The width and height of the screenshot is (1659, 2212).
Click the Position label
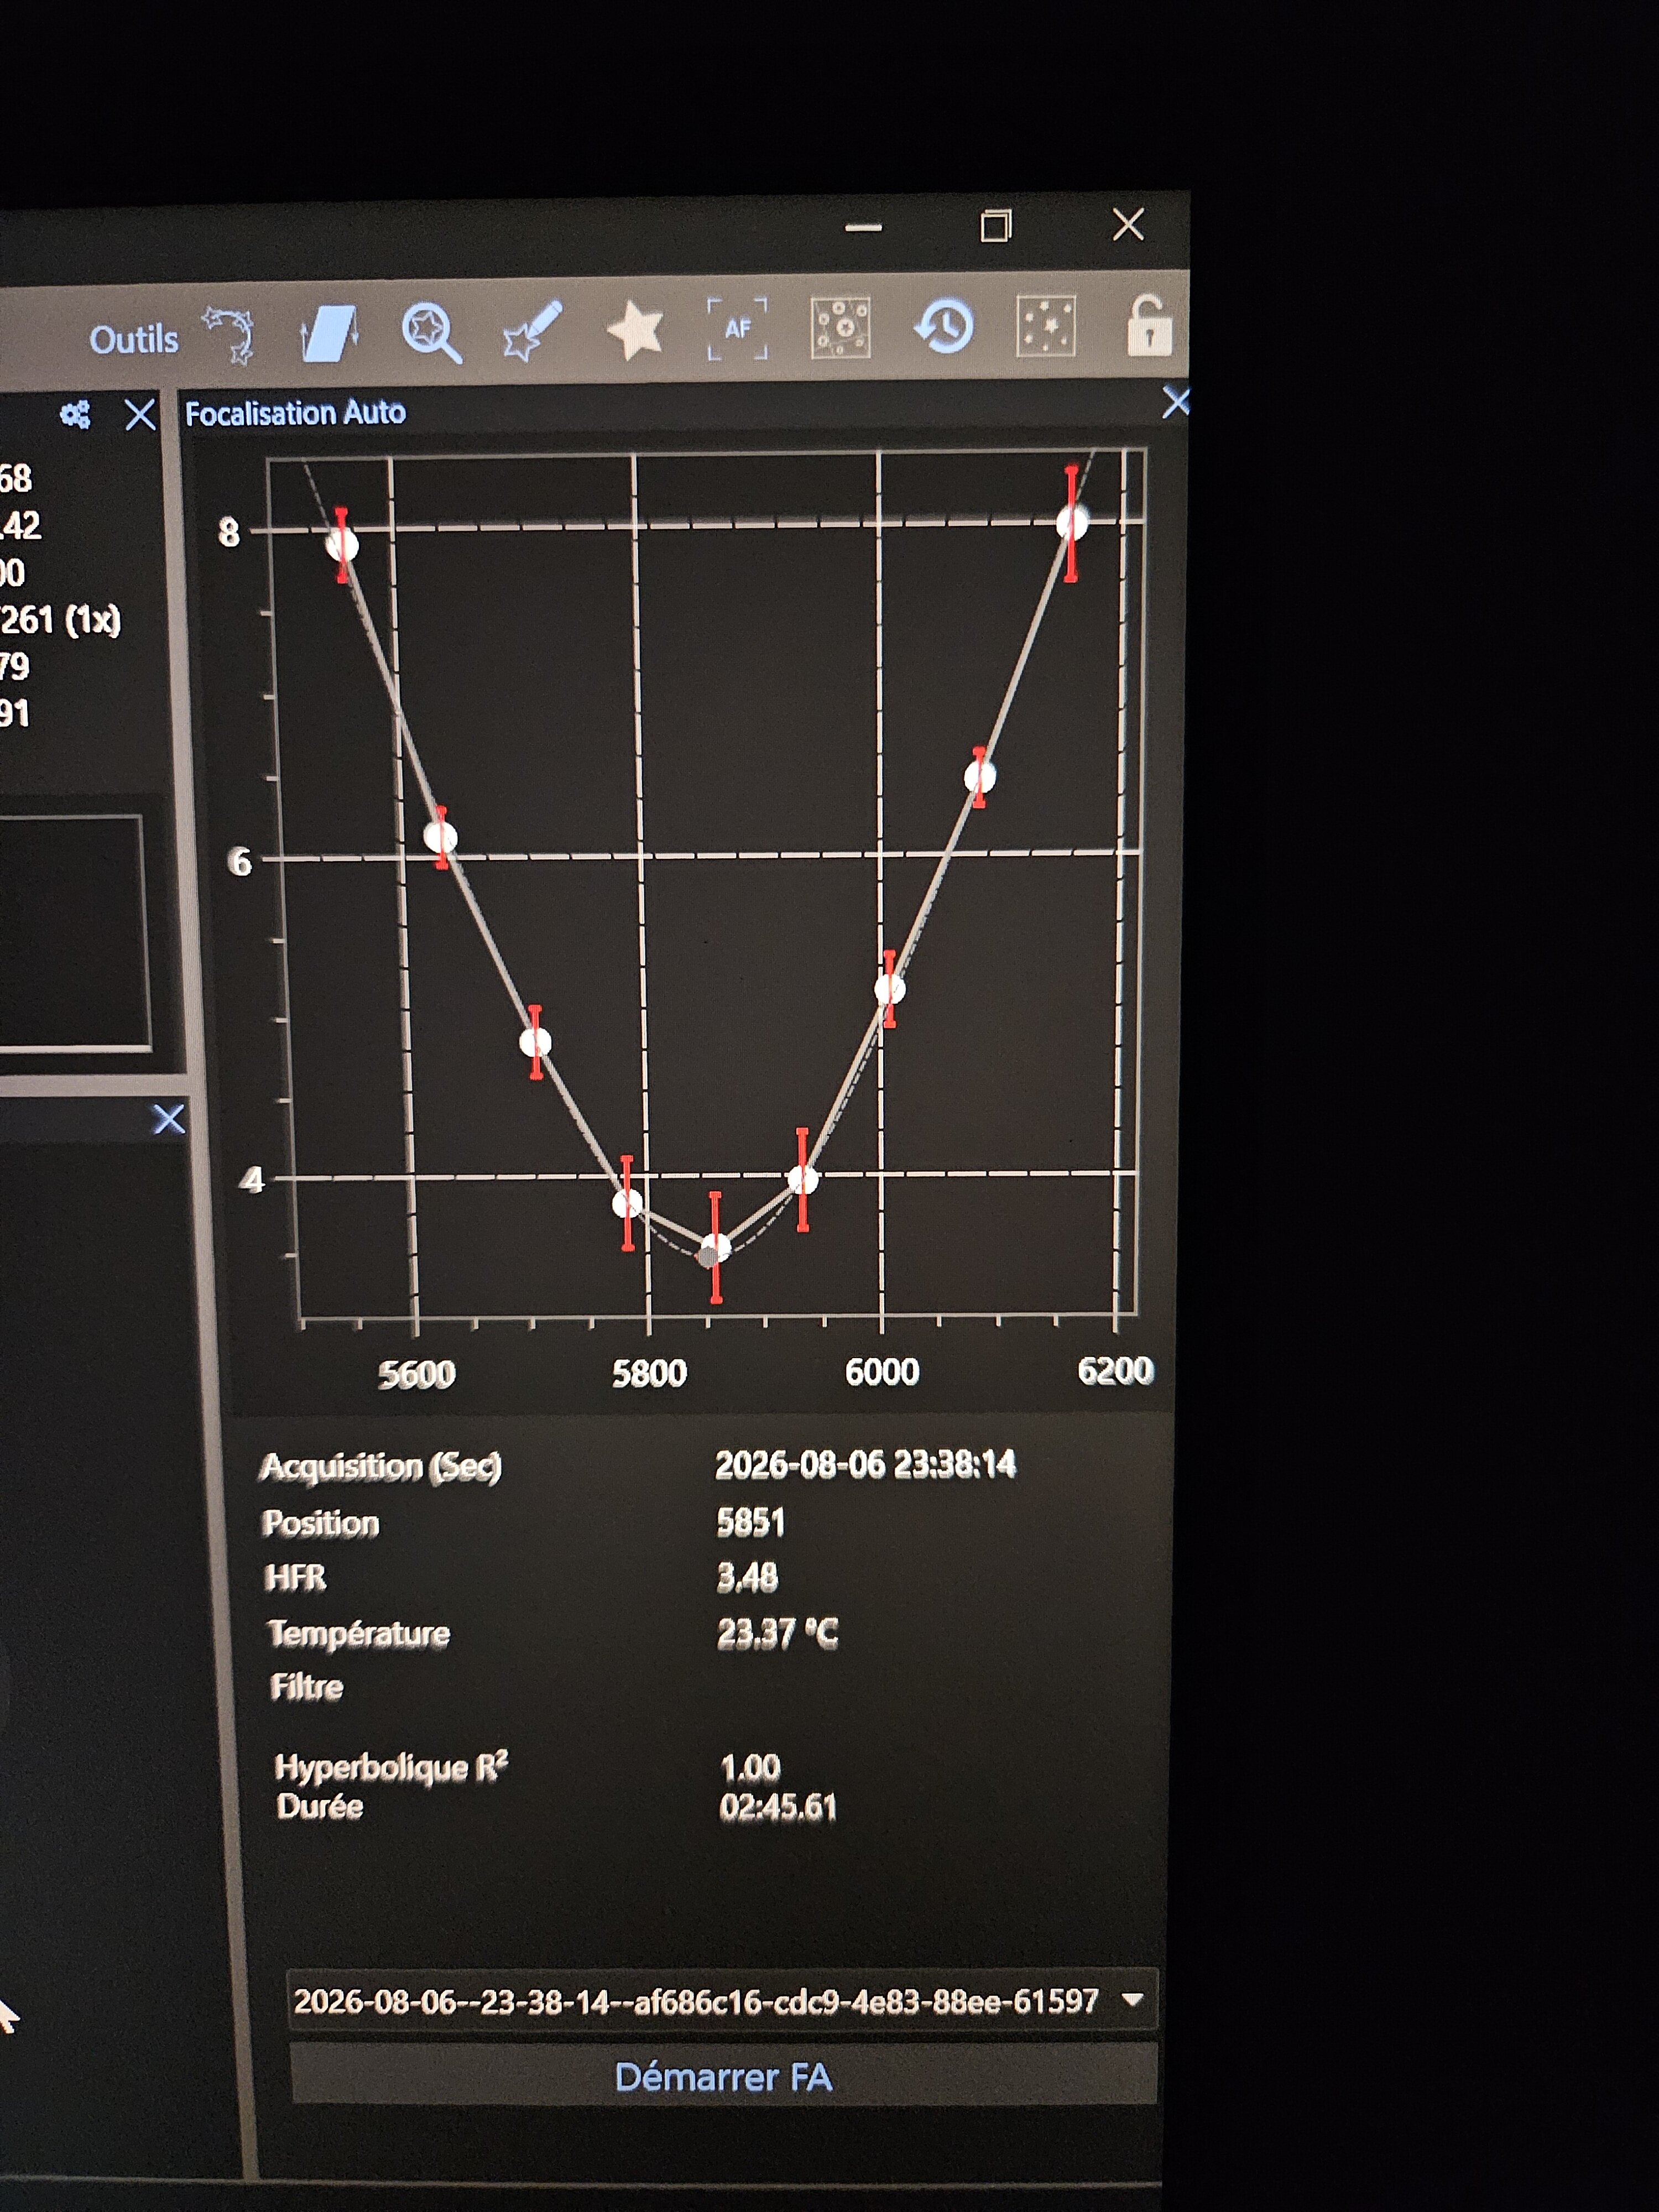point(320,1523)
